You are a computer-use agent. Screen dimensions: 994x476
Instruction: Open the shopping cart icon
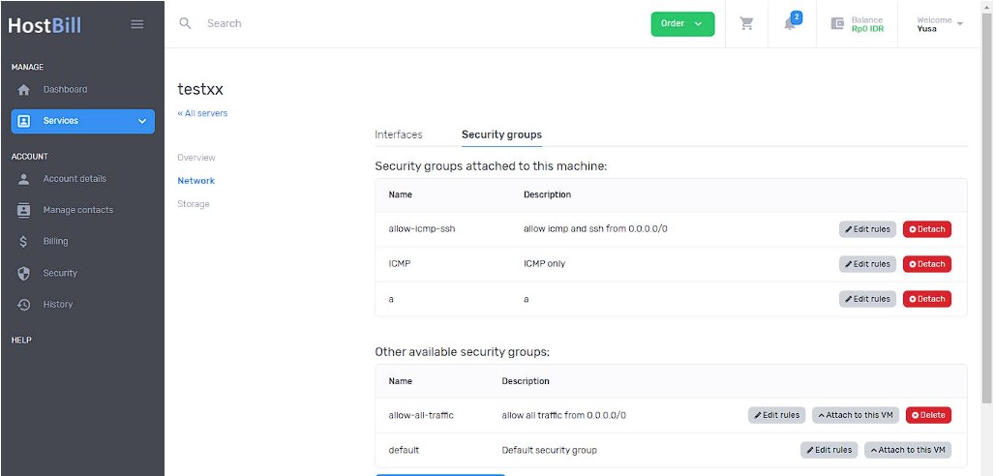click(x=747, y=24)
